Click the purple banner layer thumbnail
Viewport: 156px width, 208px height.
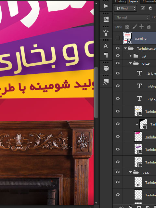138,149
